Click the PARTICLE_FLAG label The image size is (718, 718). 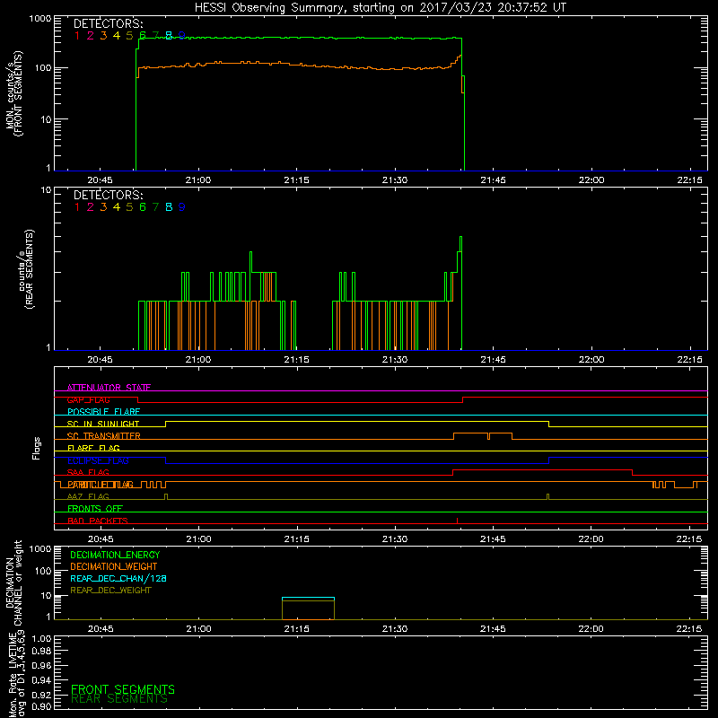click(x=101, y=485)
